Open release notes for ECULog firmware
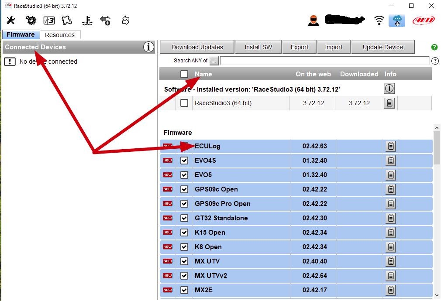This screenshot has width=441, height=301. tap(391, 146)
